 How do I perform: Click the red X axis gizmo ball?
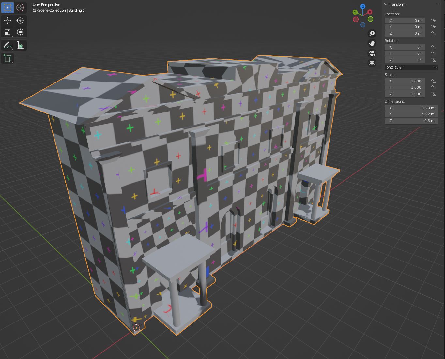pos(370,12)
